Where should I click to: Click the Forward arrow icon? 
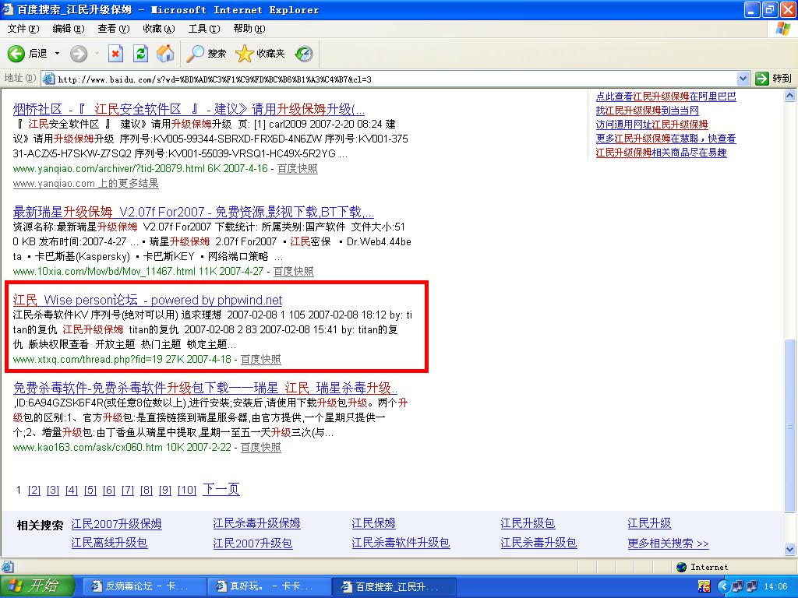tap(79, 54)
